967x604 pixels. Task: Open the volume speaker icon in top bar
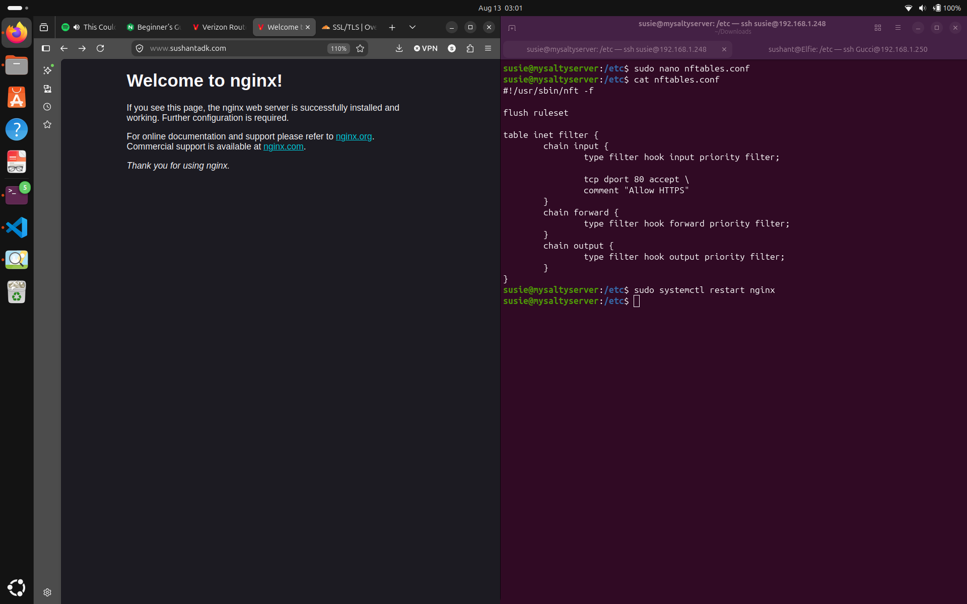[x=922, y=8]
